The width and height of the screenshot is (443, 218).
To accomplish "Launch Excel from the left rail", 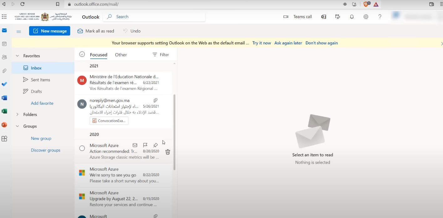I will (4, 111).
